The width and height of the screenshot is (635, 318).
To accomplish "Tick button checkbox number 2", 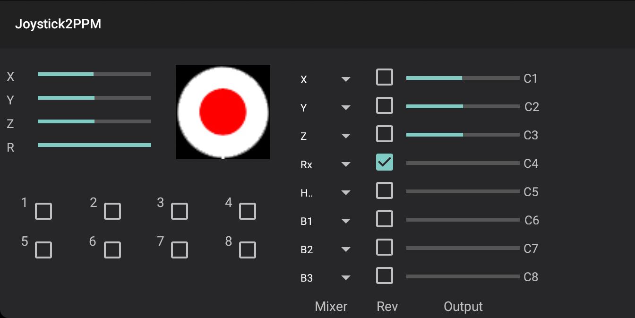I will 112,211.
